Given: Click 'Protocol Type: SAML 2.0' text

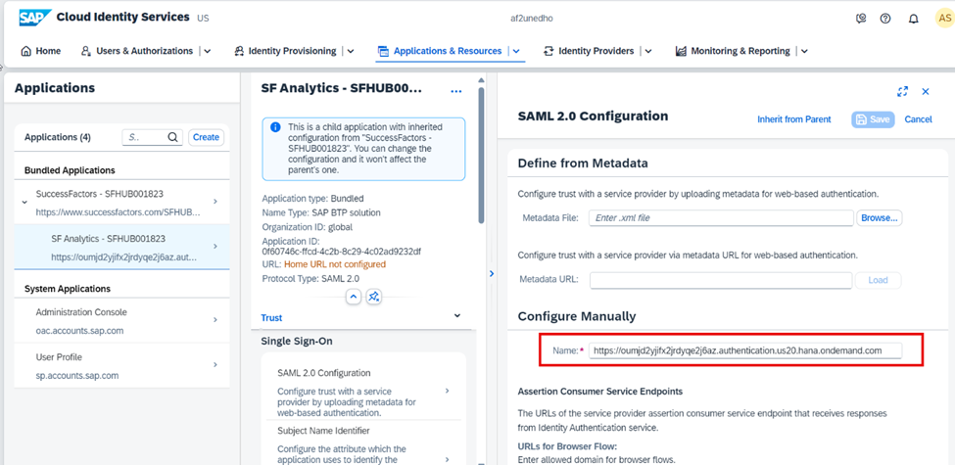Looking at the screenshot, I should pyautogui.click(x=310, y=278).
